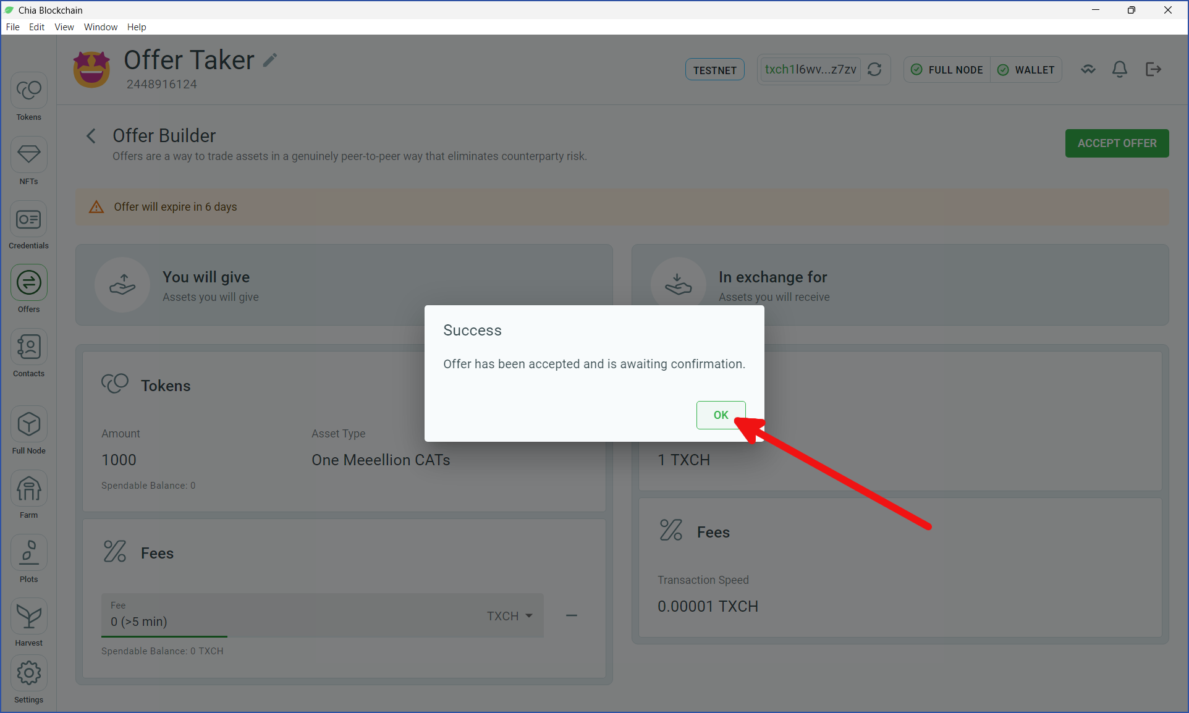
Task: Open the WalletConnect icon in header
Action: tap(1088, 69)
